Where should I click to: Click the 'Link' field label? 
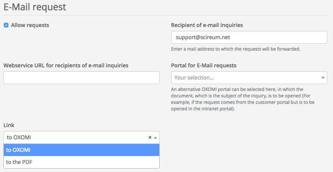click(x=9, y=125)
